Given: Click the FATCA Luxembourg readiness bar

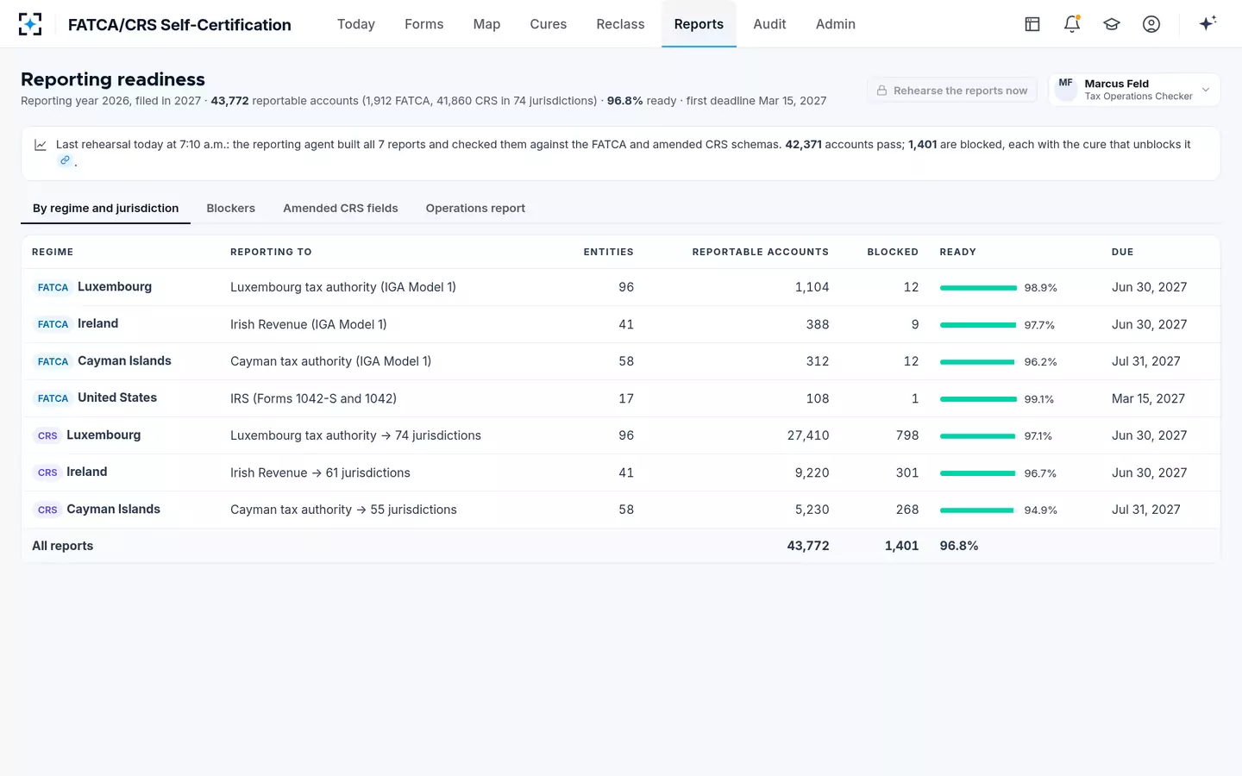Looking at the screenshot, I should click(978, 288).
